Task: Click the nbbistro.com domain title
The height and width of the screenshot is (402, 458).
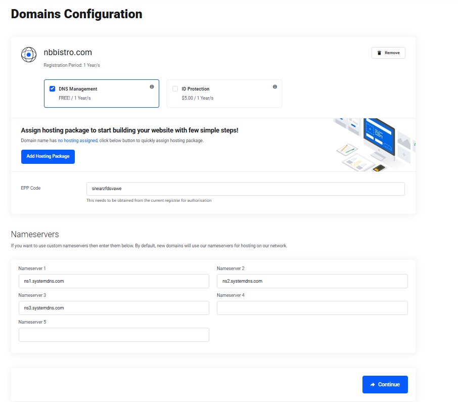Action: pyautogui.click(x=68, y=52)
